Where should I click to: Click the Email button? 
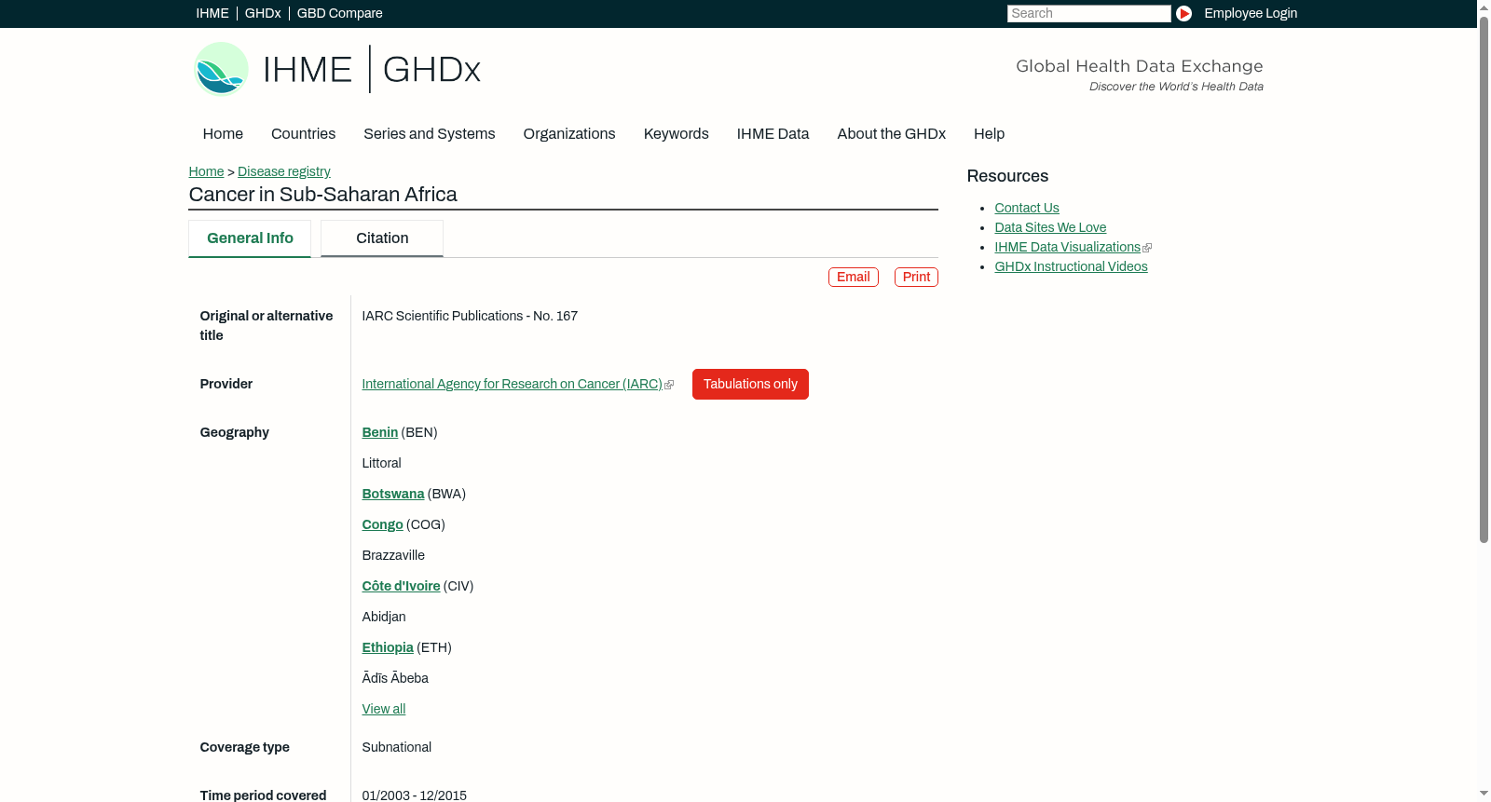pyautogui.click(x=854, y=277)
